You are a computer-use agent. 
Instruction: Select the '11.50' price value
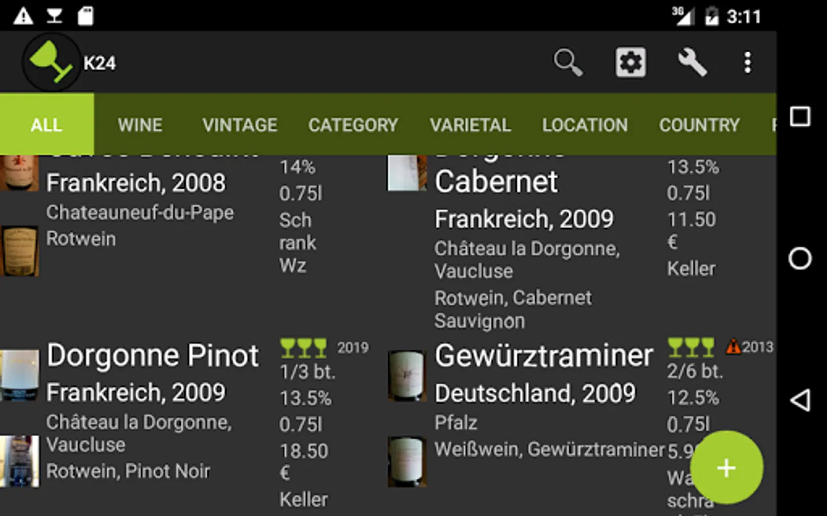(691, 220)
